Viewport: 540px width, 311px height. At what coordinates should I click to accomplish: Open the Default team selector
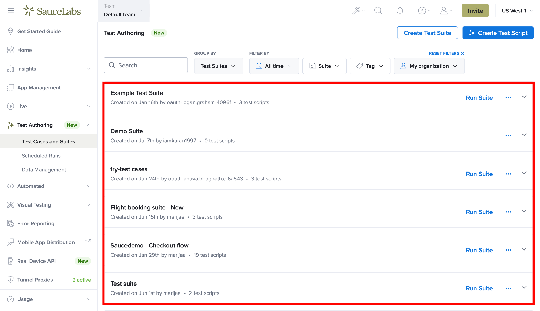click(123, 11)
